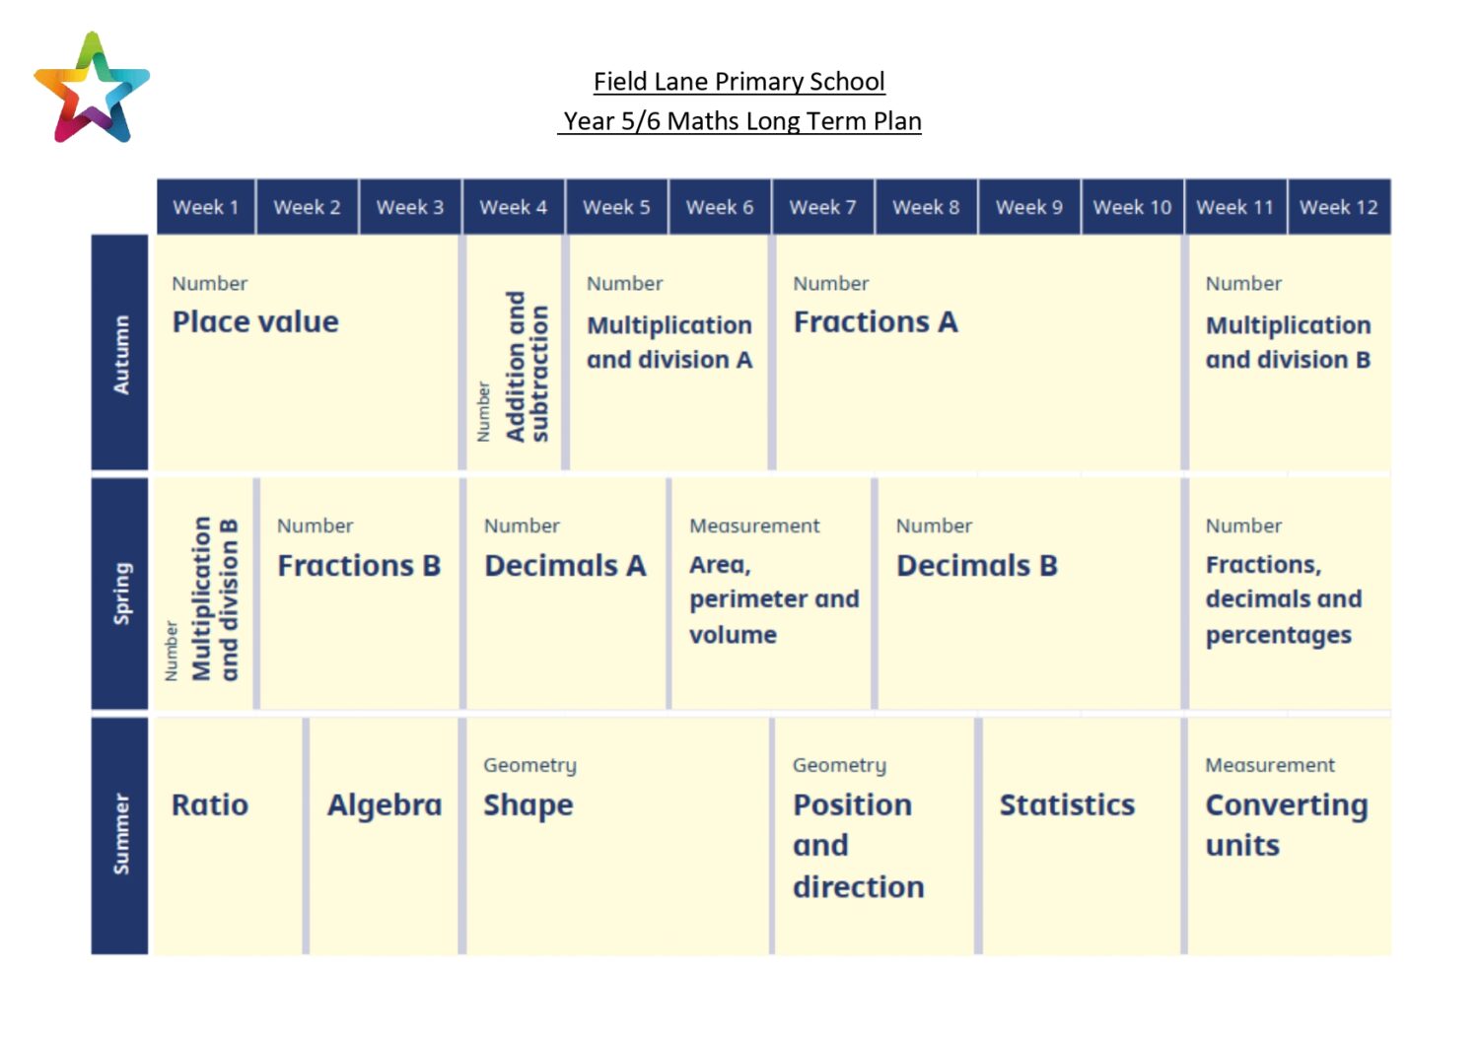
Task: Open Area, perimeter and volume block
Action: (772, 593)
